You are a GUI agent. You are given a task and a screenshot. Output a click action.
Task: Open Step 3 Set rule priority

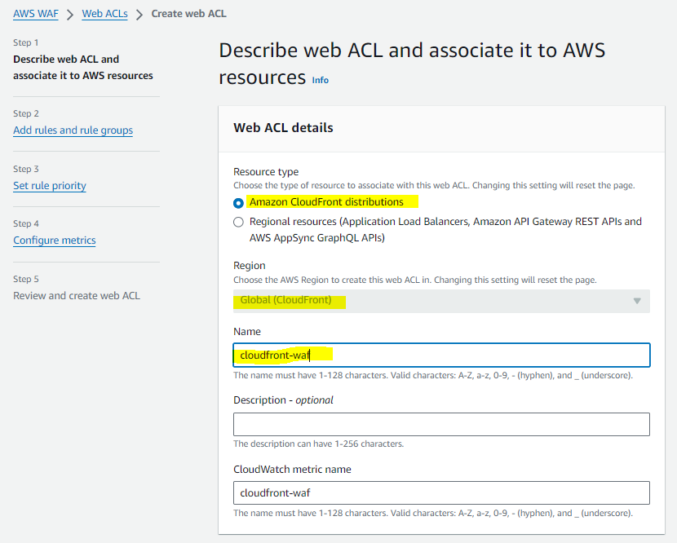click(x=50, y=186)
